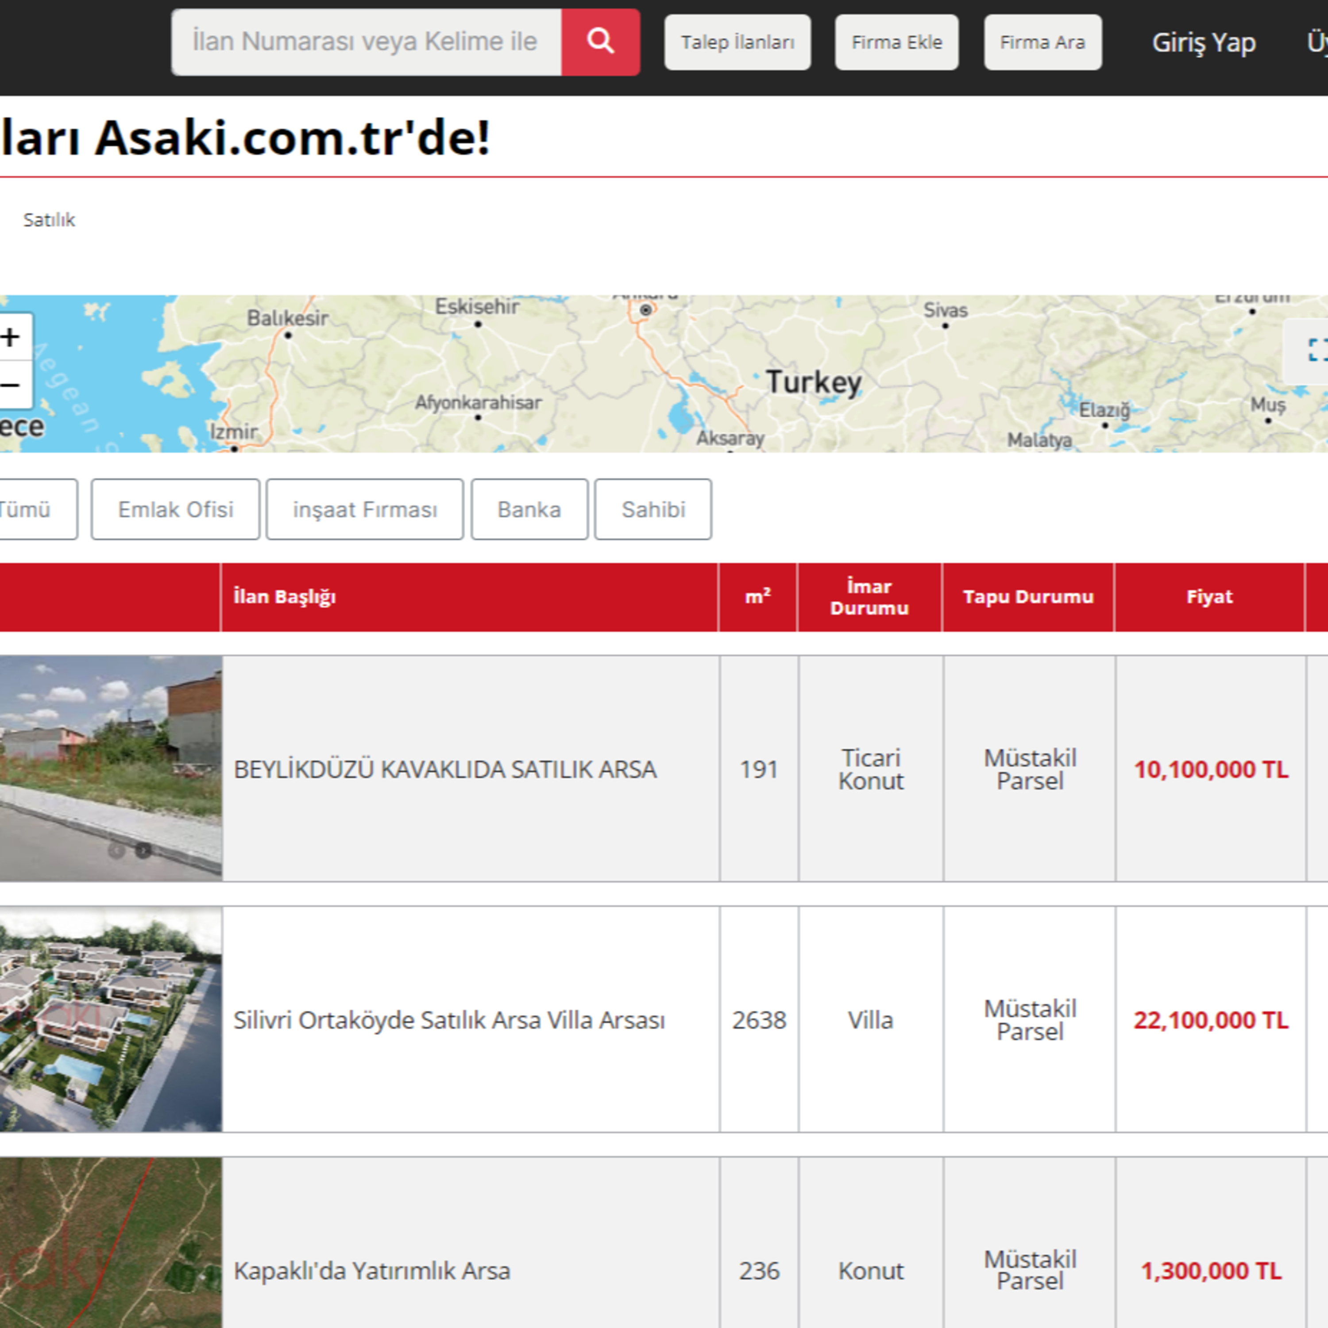This screenshot has height=1328, width=1328.
Task: Click the search input field
Action: pyautogui.click(x=367, y=42)
